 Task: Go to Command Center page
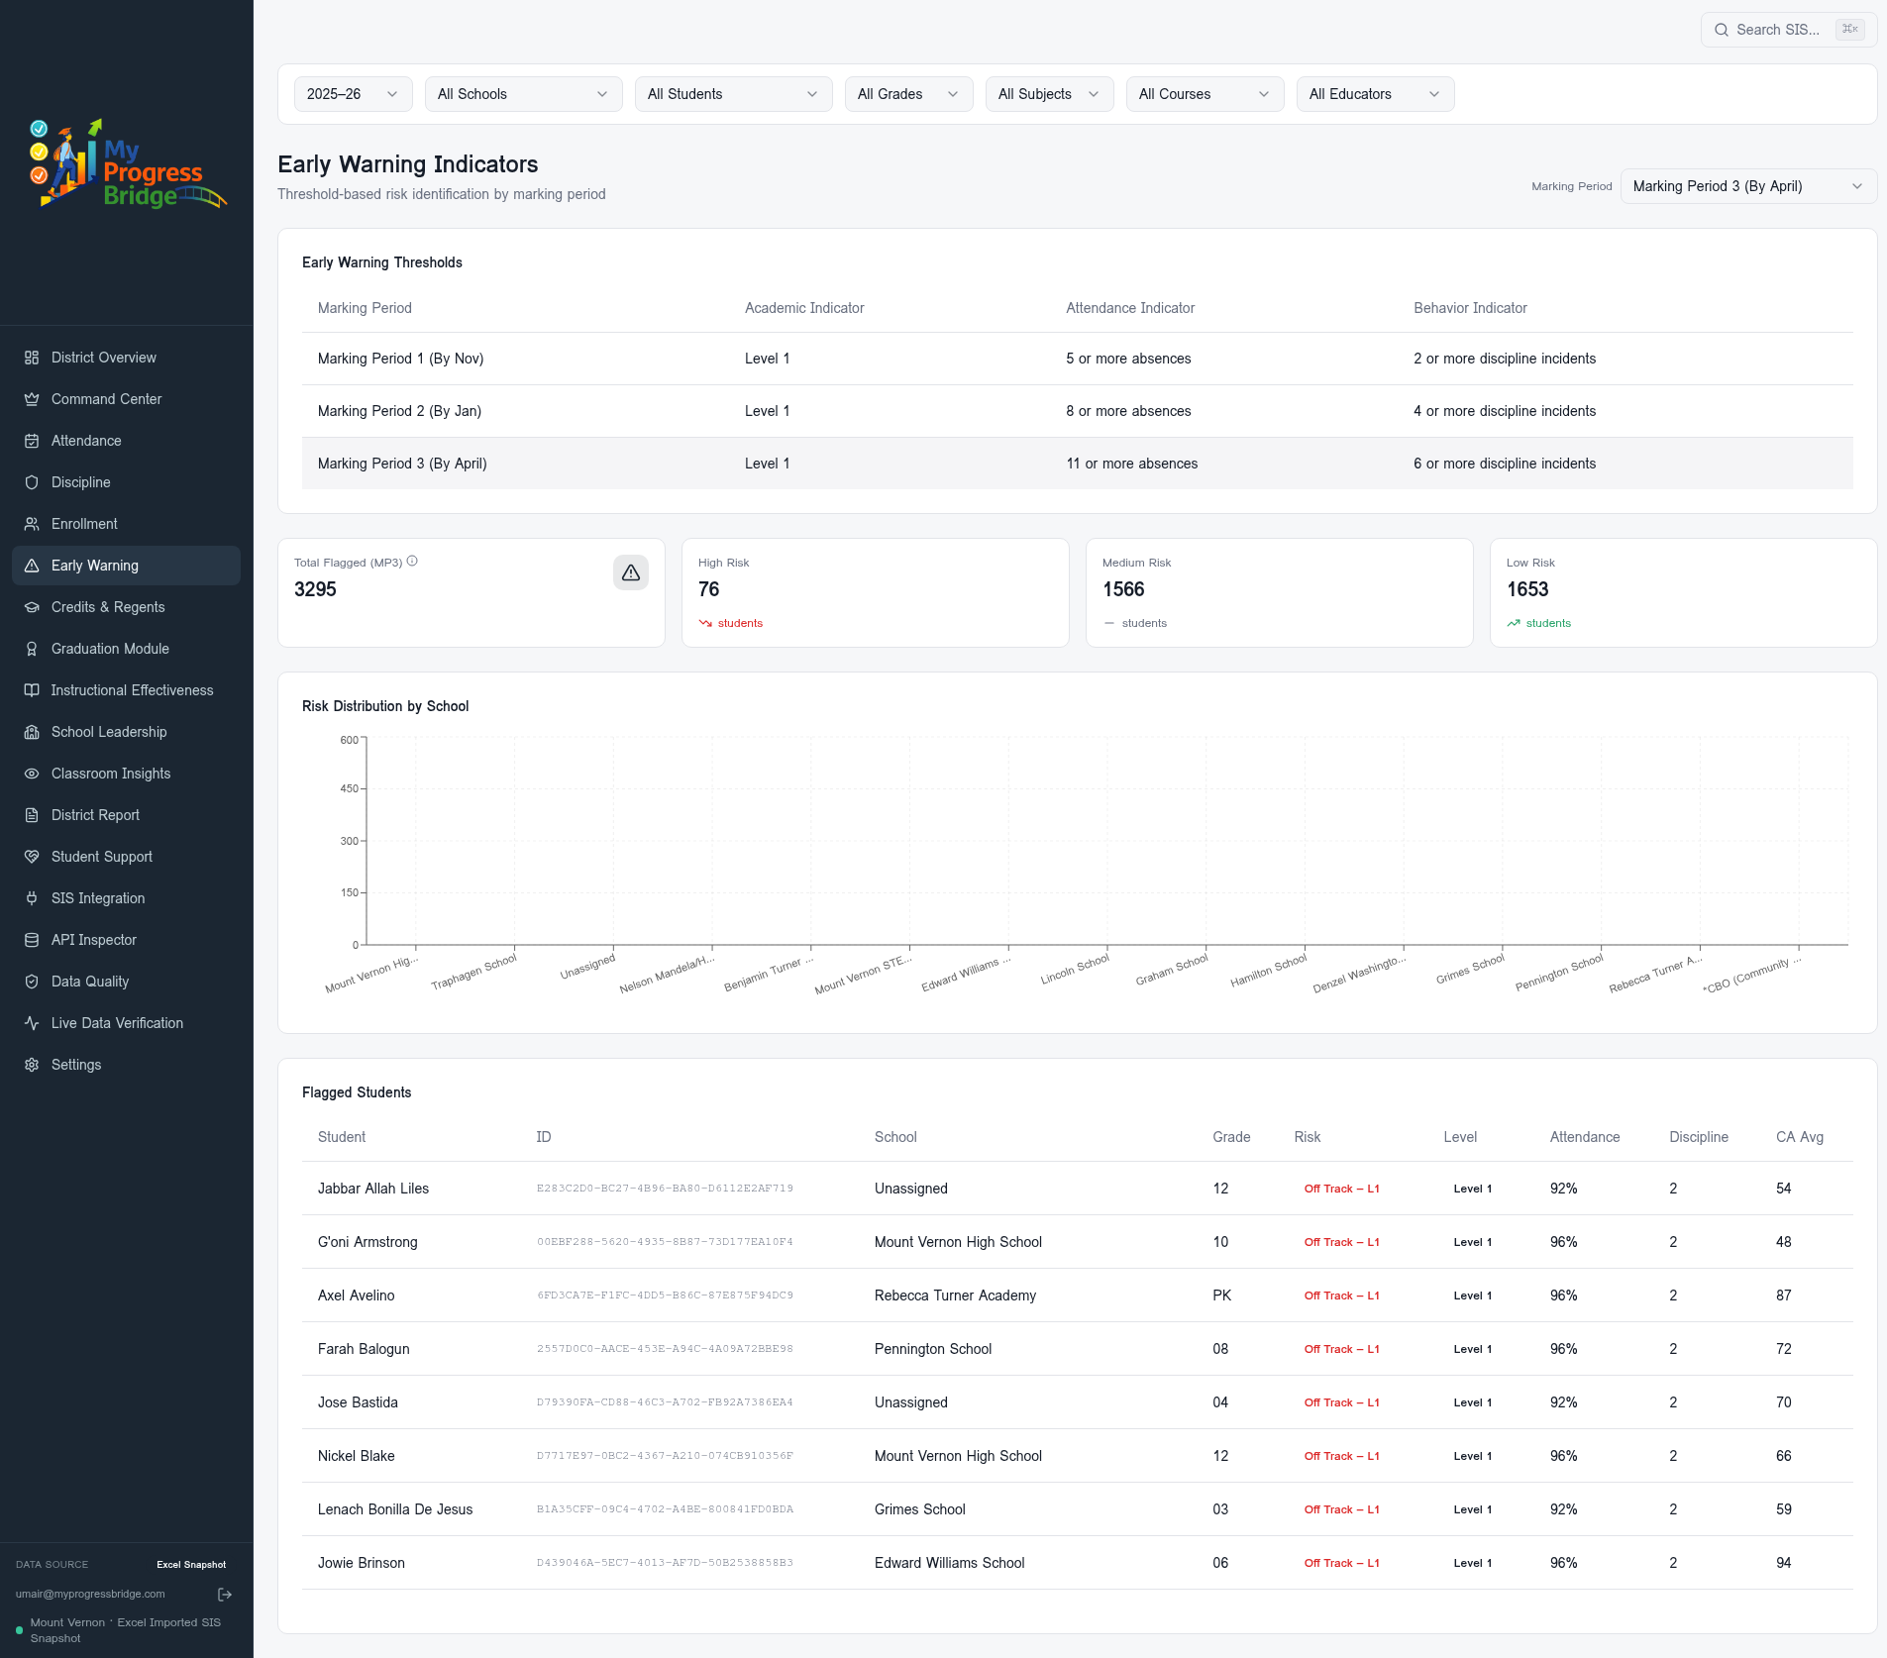(126, 399)
